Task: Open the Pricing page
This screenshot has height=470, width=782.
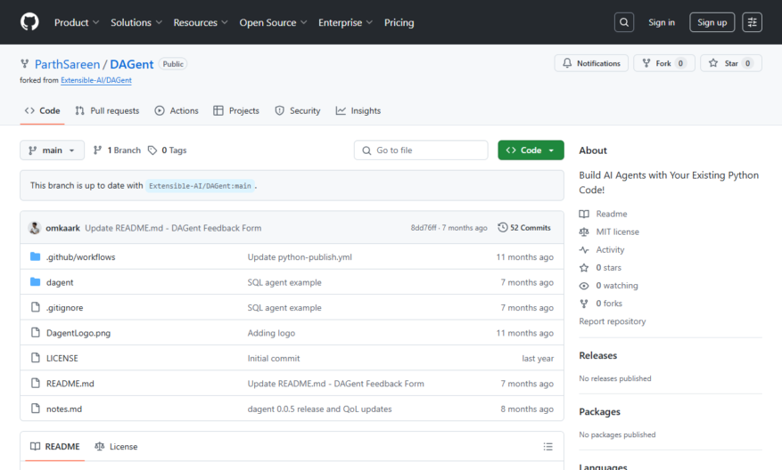Action: [x=399, y=22]
